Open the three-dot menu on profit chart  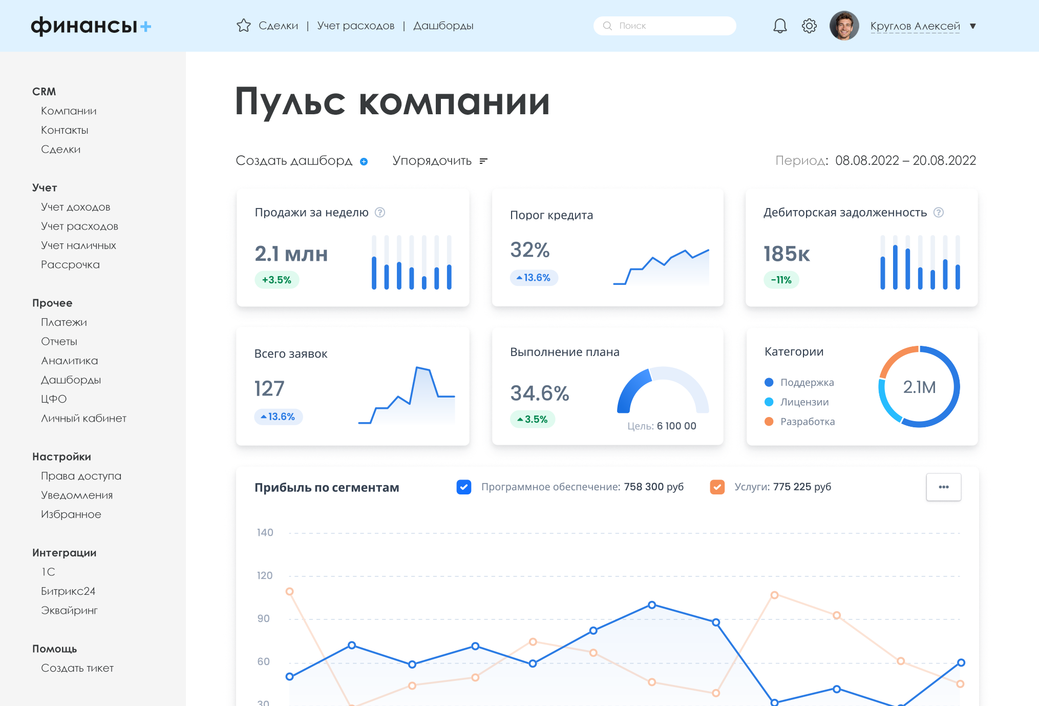943,487
